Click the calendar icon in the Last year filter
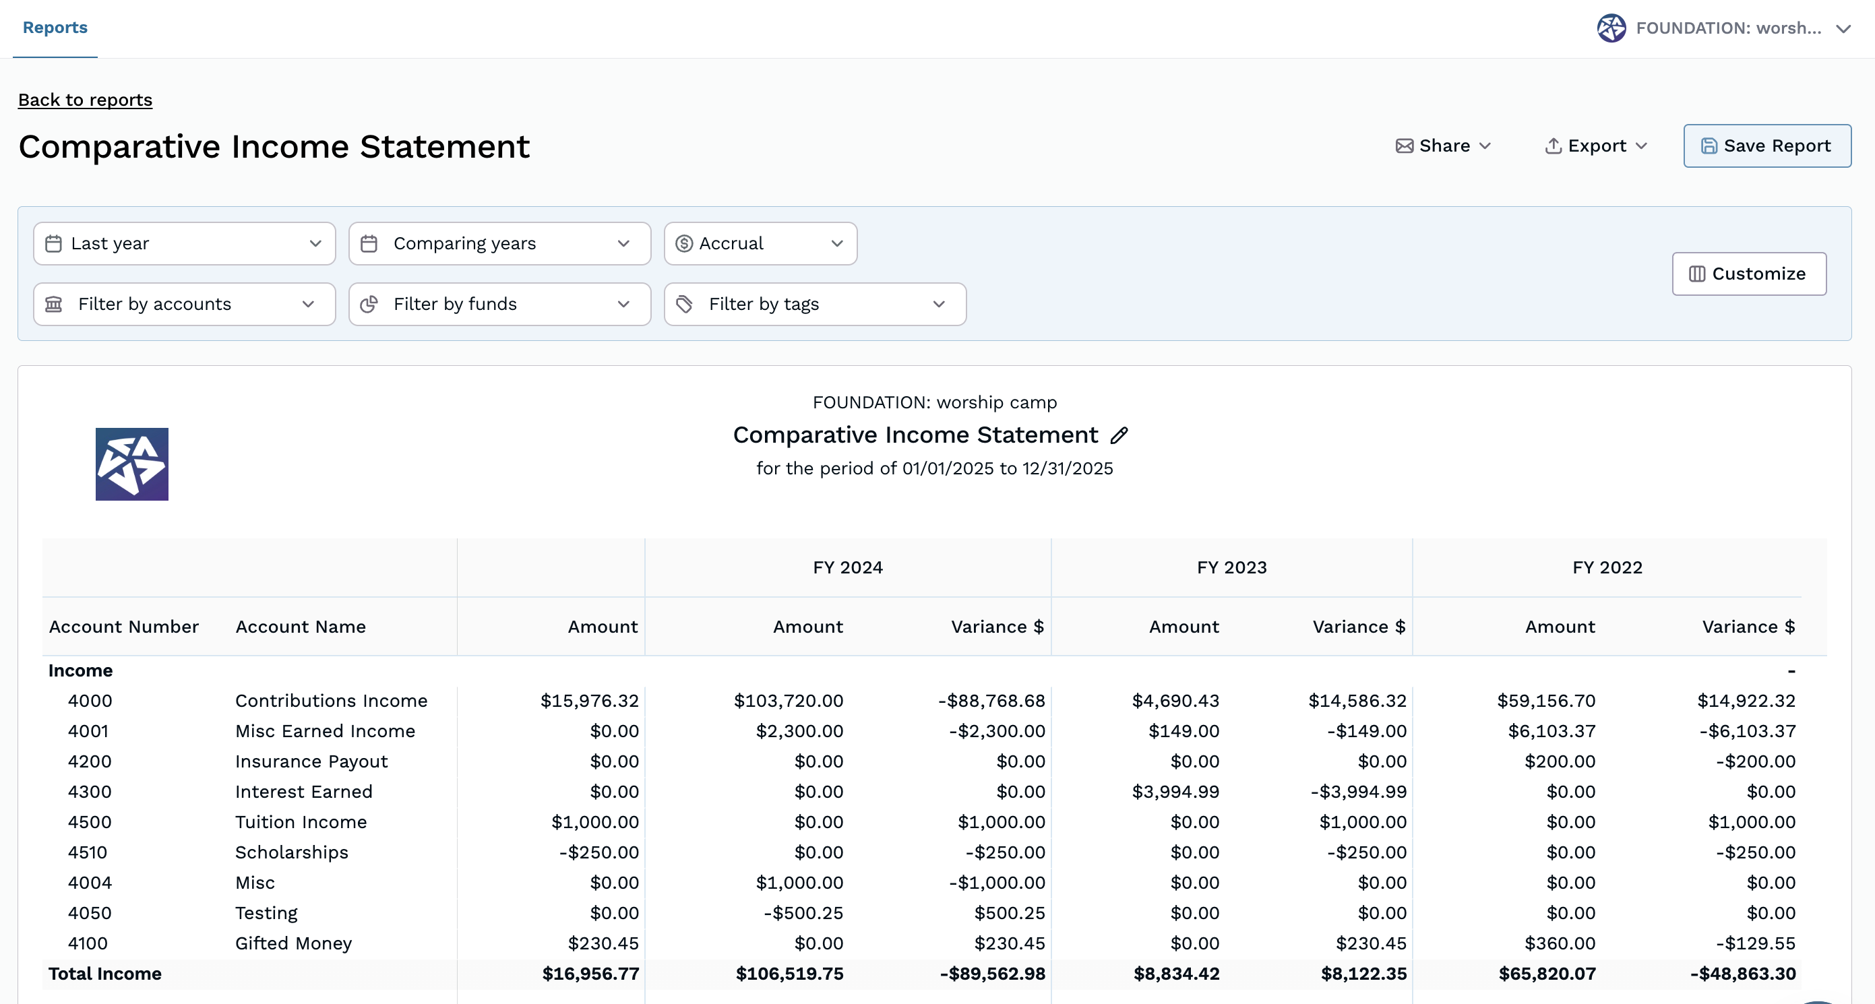Screen dimensions: 1875x1004 pos(54,244)
